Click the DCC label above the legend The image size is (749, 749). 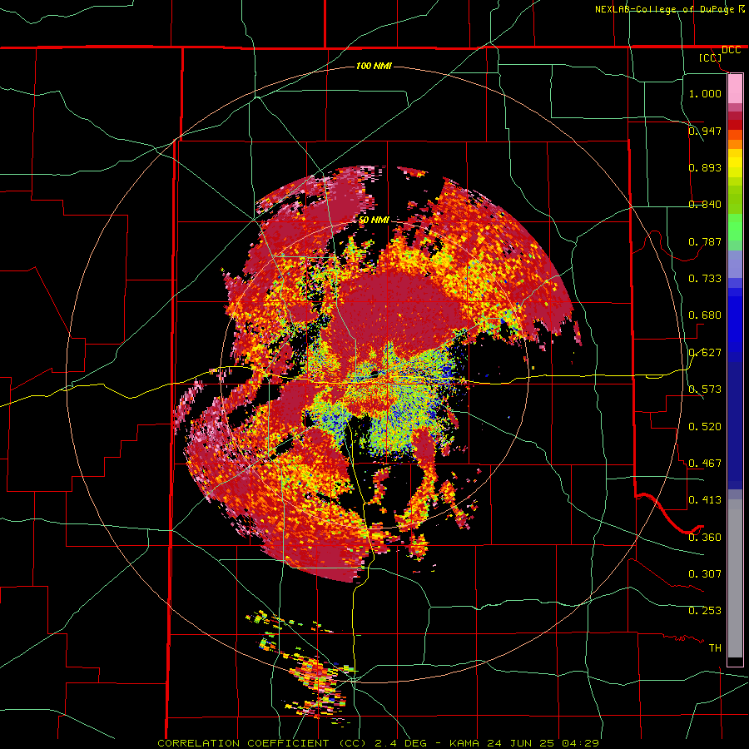coord(731,50)
